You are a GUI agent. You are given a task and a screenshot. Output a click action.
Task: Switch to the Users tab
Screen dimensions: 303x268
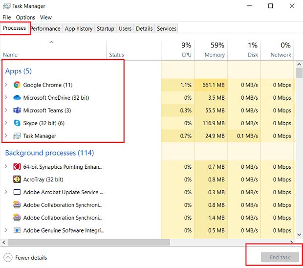coord(125,29)
